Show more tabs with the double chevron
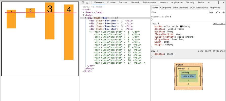This screenshot has width=226, height=101. (209, 3)
